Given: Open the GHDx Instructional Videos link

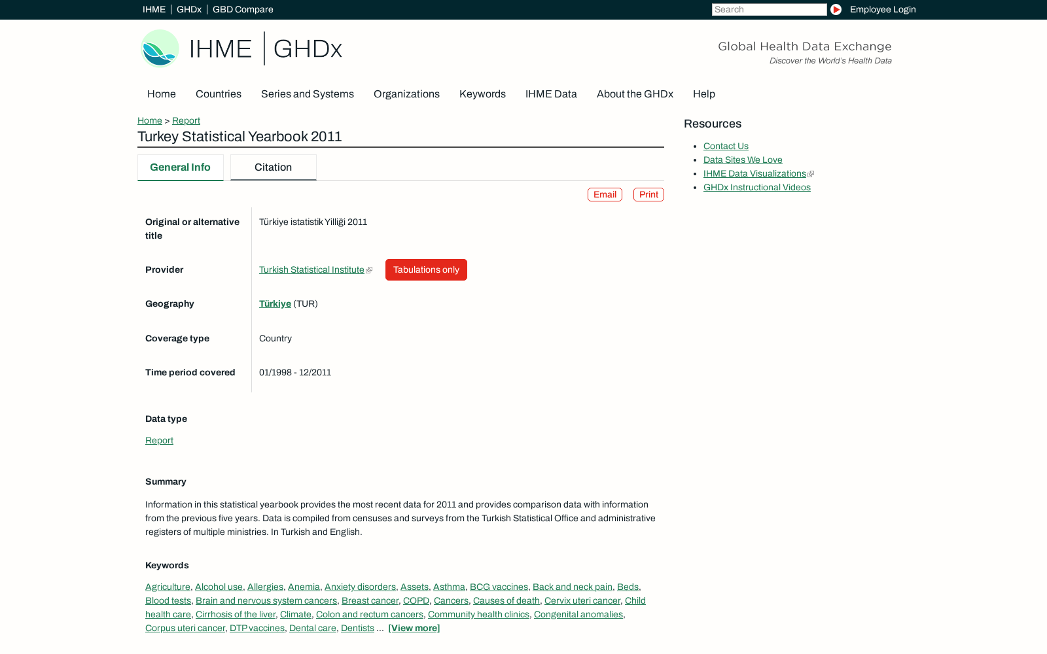Looking at the screenshot, I should point(756,188).
